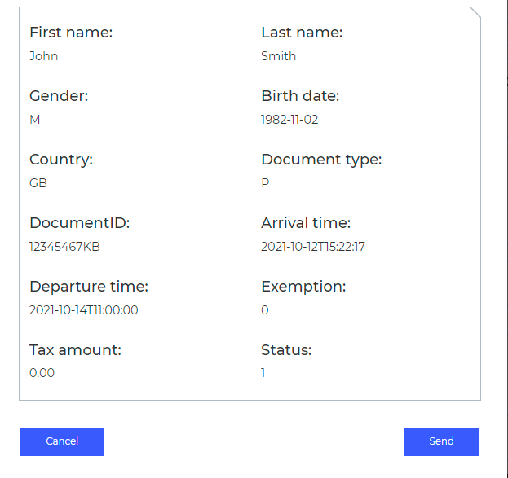Viewport: 508px width, 478px height.
Task: Click the tax amount 0.00
Action: pos(42,373)
